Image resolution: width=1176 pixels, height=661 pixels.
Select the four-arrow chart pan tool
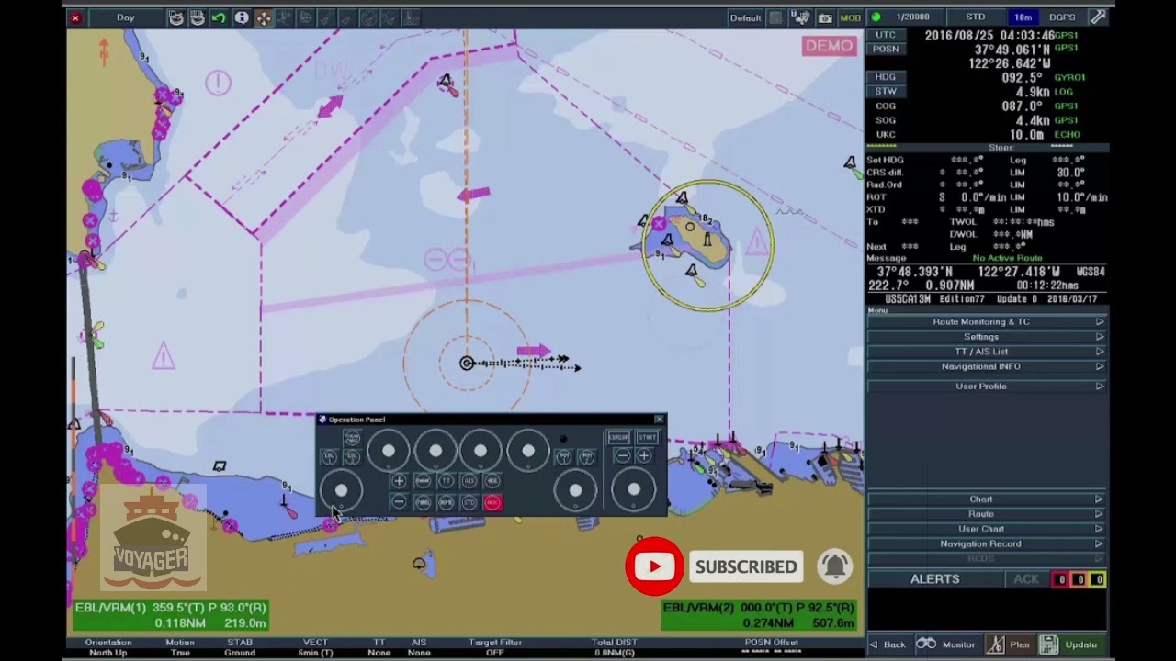[x=263, y=17]
